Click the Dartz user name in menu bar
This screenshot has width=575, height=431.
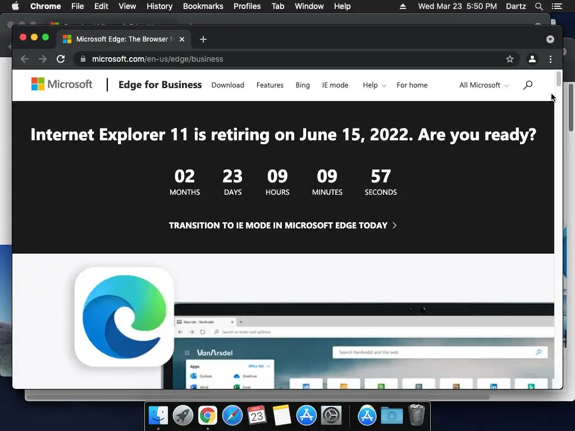(515, 6)
